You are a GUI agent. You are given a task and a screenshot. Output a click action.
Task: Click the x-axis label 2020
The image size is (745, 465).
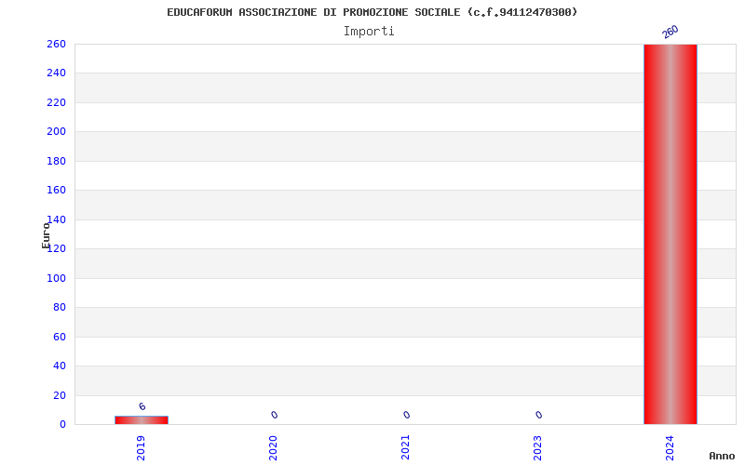273,448
